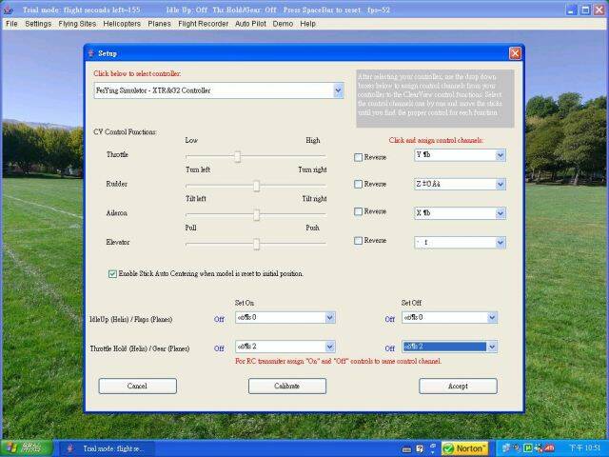Open the Demo menu
Viewport: 609px width, 457px height.
(283, 24)
